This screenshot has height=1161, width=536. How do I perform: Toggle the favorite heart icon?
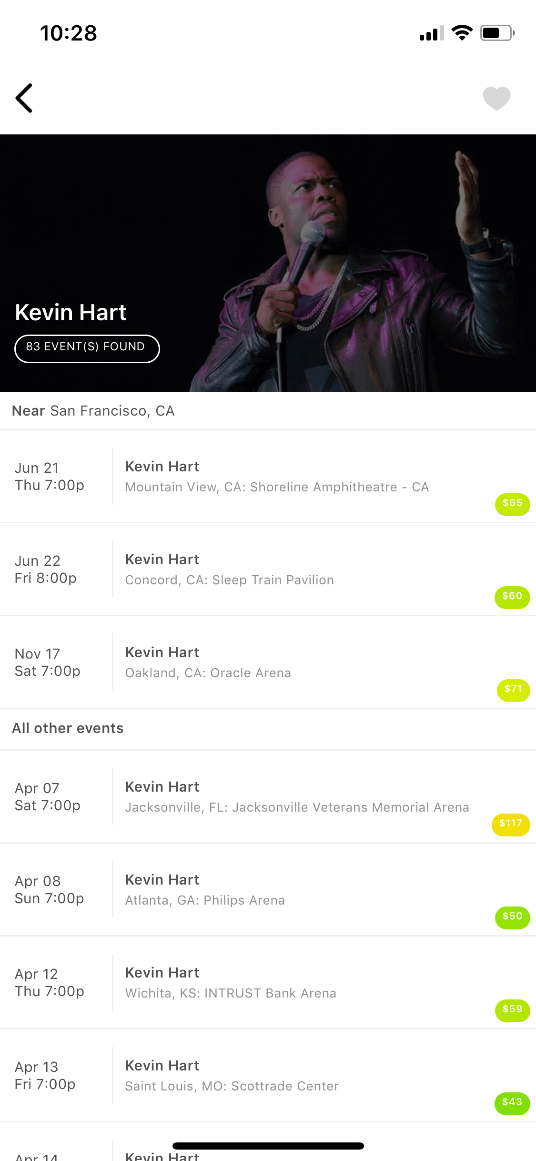tap(496, 99)
